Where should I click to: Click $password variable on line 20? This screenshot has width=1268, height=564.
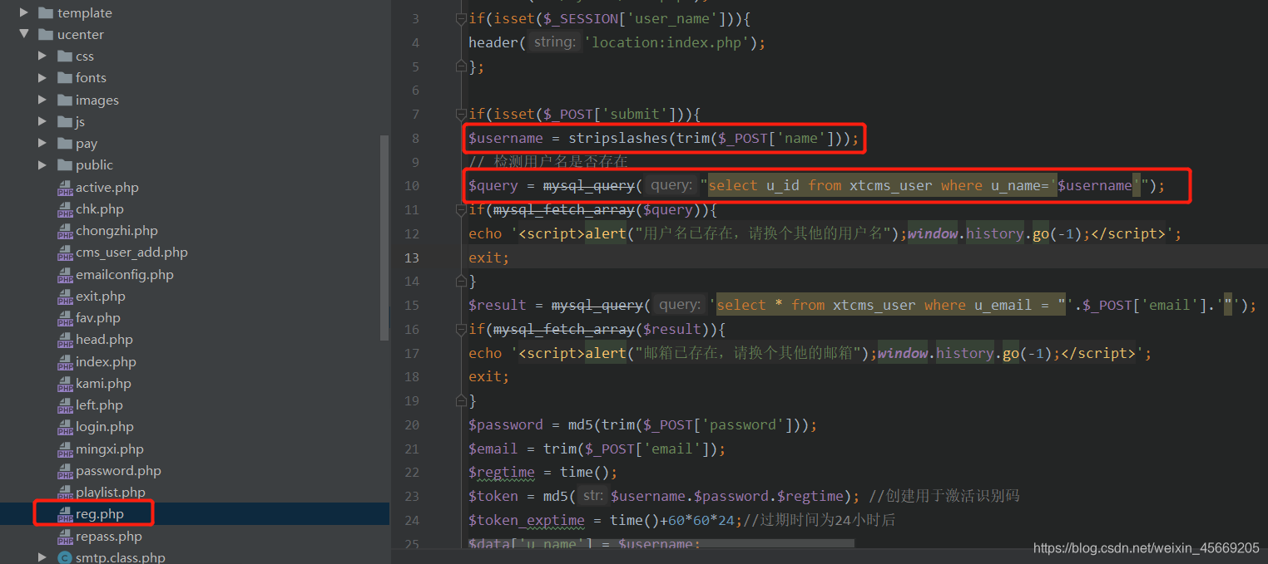point(506,424)
